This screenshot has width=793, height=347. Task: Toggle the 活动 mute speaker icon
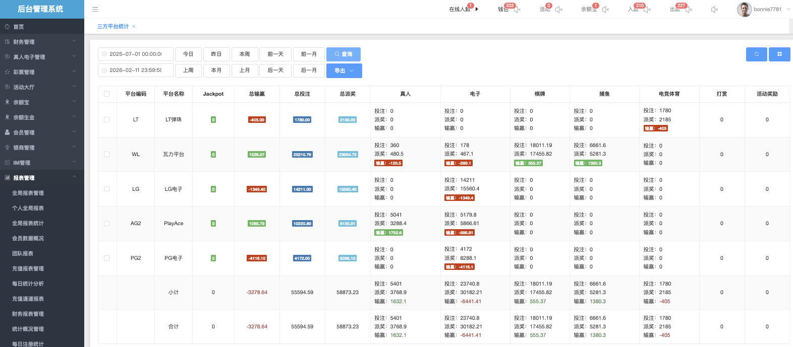558,10
